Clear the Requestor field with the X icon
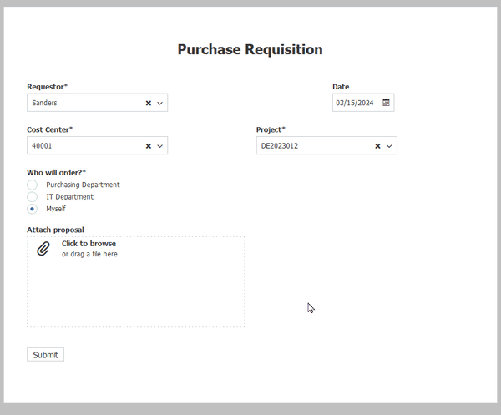The height and width of the screenshot is (415, 501). tap(149, 103)
